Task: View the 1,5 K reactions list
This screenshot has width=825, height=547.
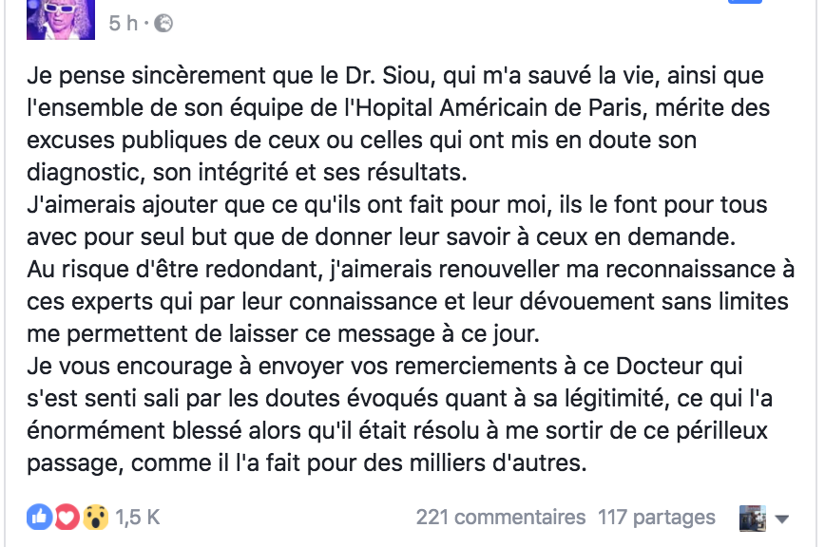Action: pyautogui.click(x=138, y=518)
